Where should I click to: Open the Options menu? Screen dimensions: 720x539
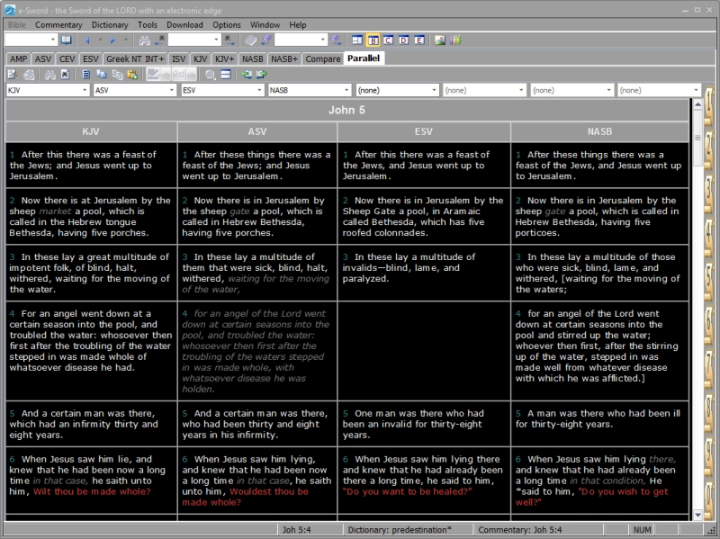[x=227, y=25]
